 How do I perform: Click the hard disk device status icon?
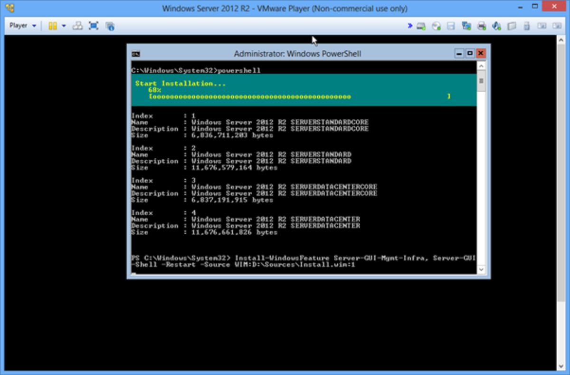click(x=421, y=26)
